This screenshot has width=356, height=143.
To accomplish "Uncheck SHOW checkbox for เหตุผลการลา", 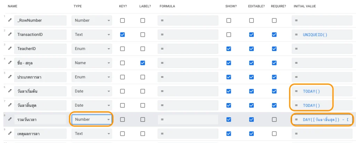I will point(228,133).
